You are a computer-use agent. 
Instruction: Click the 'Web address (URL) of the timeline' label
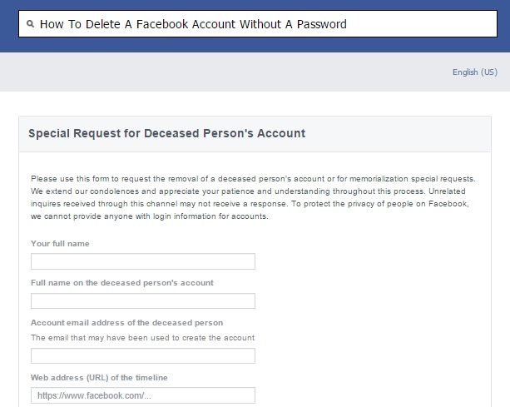click(99, 378)
